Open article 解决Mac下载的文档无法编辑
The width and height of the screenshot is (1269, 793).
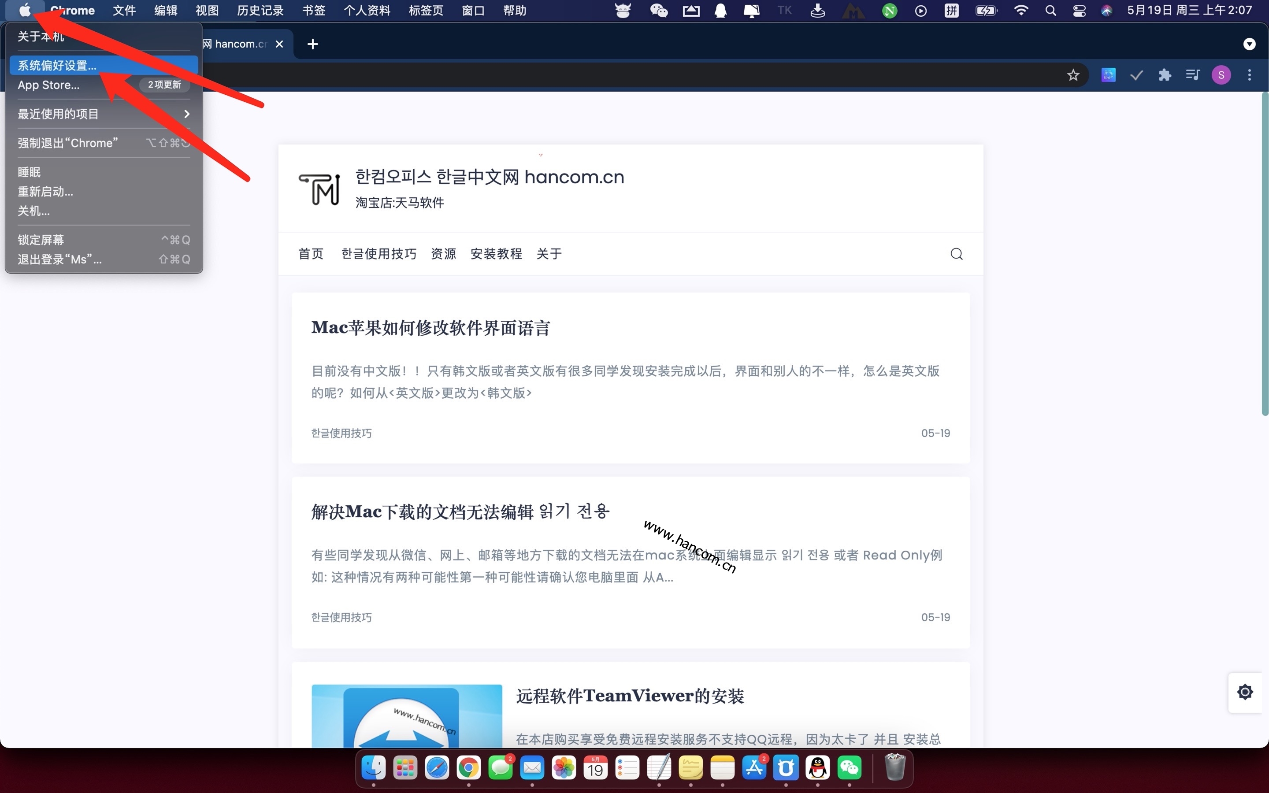coord(460,511)
